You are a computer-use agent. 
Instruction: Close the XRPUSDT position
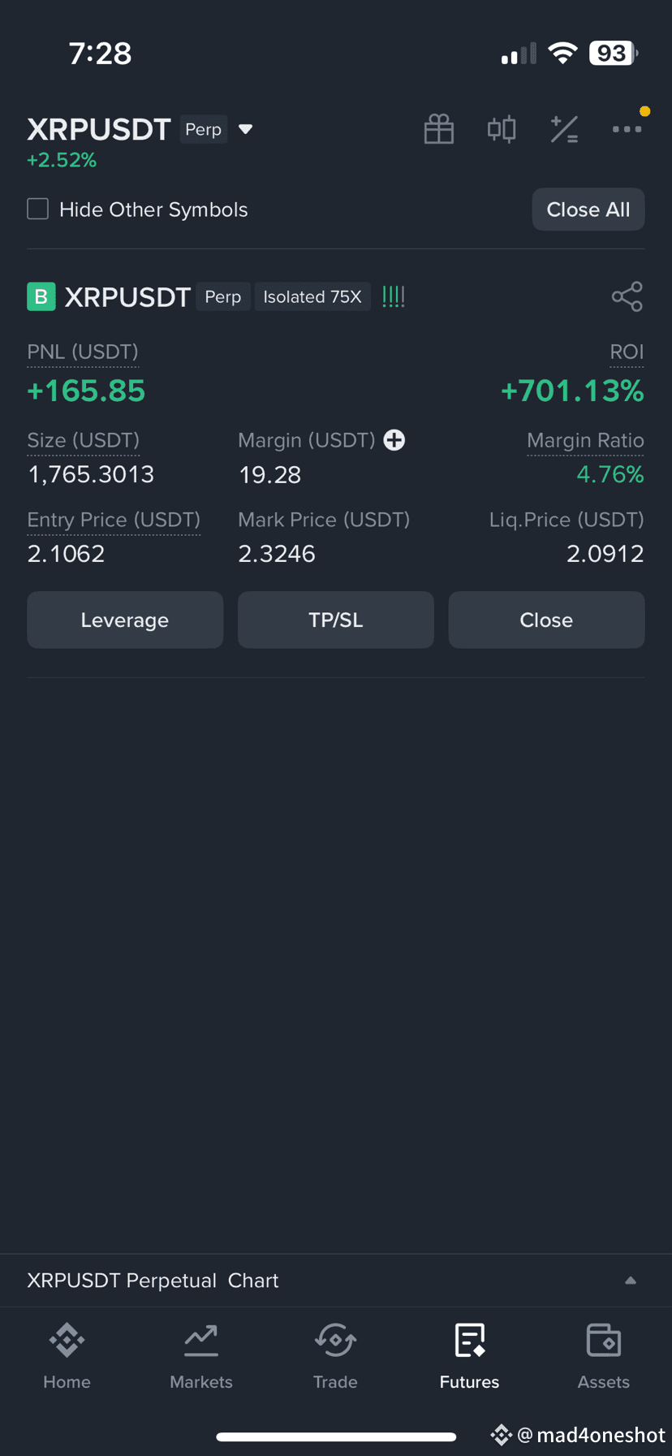click(x=547, y=620)
